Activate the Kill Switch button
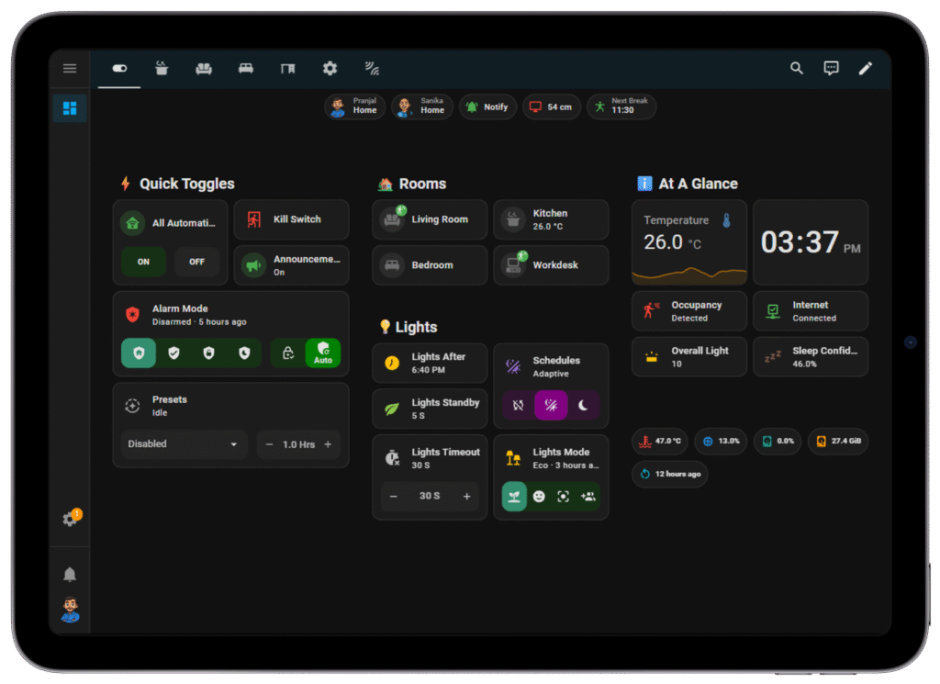Image resolution: width=940 pixels, height=684 pixels. [291, 219]
